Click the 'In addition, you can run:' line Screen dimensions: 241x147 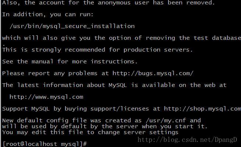[x=48, y=15]
